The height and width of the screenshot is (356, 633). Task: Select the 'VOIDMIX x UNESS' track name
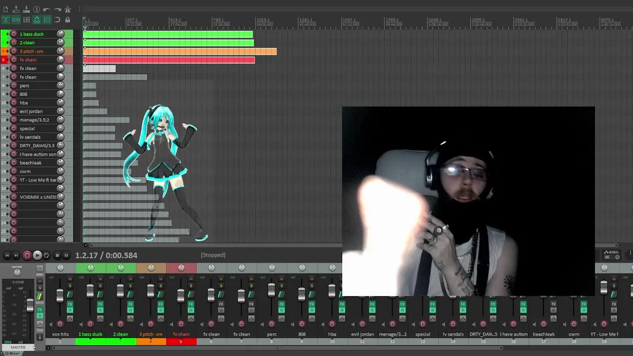[38, 197]
